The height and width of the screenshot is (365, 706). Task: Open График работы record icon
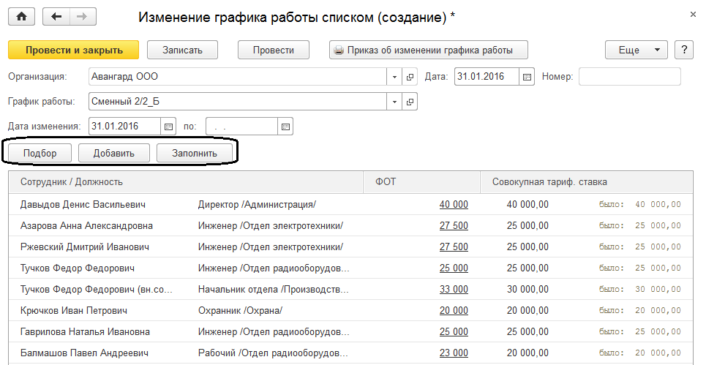(x=410, y=102)
